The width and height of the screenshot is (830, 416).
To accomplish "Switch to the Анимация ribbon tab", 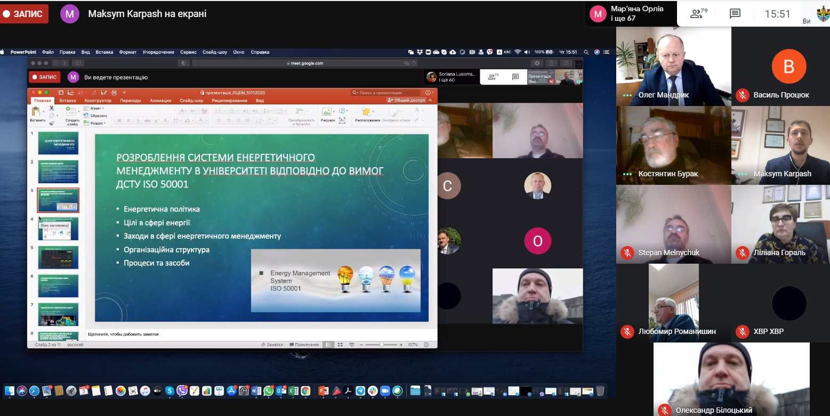I will tap(160, 100).
